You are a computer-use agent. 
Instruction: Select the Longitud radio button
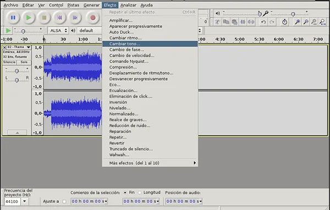point(140,192)
